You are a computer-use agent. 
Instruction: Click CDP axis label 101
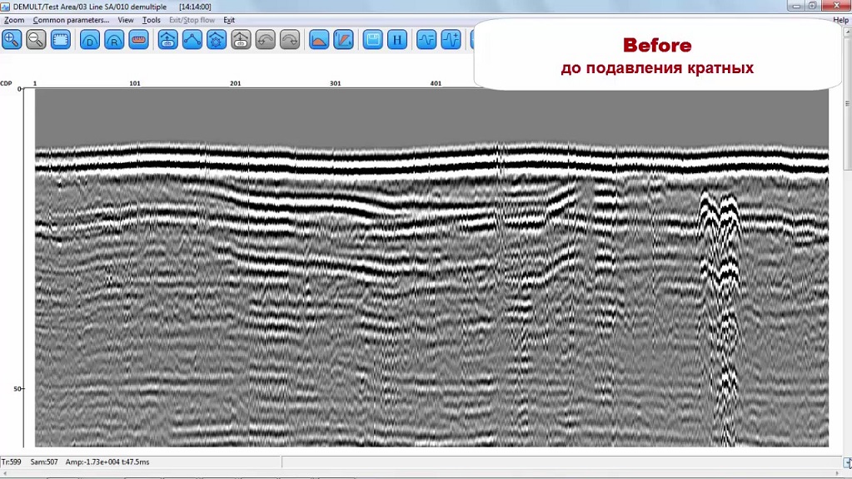(x=135, y=83)
